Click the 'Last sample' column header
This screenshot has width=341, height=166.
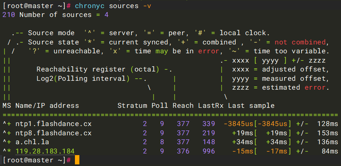point(251,106)
